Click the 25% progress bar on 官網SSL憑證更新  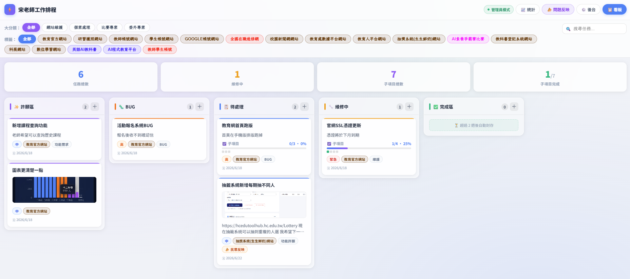[x=369, y=148]
